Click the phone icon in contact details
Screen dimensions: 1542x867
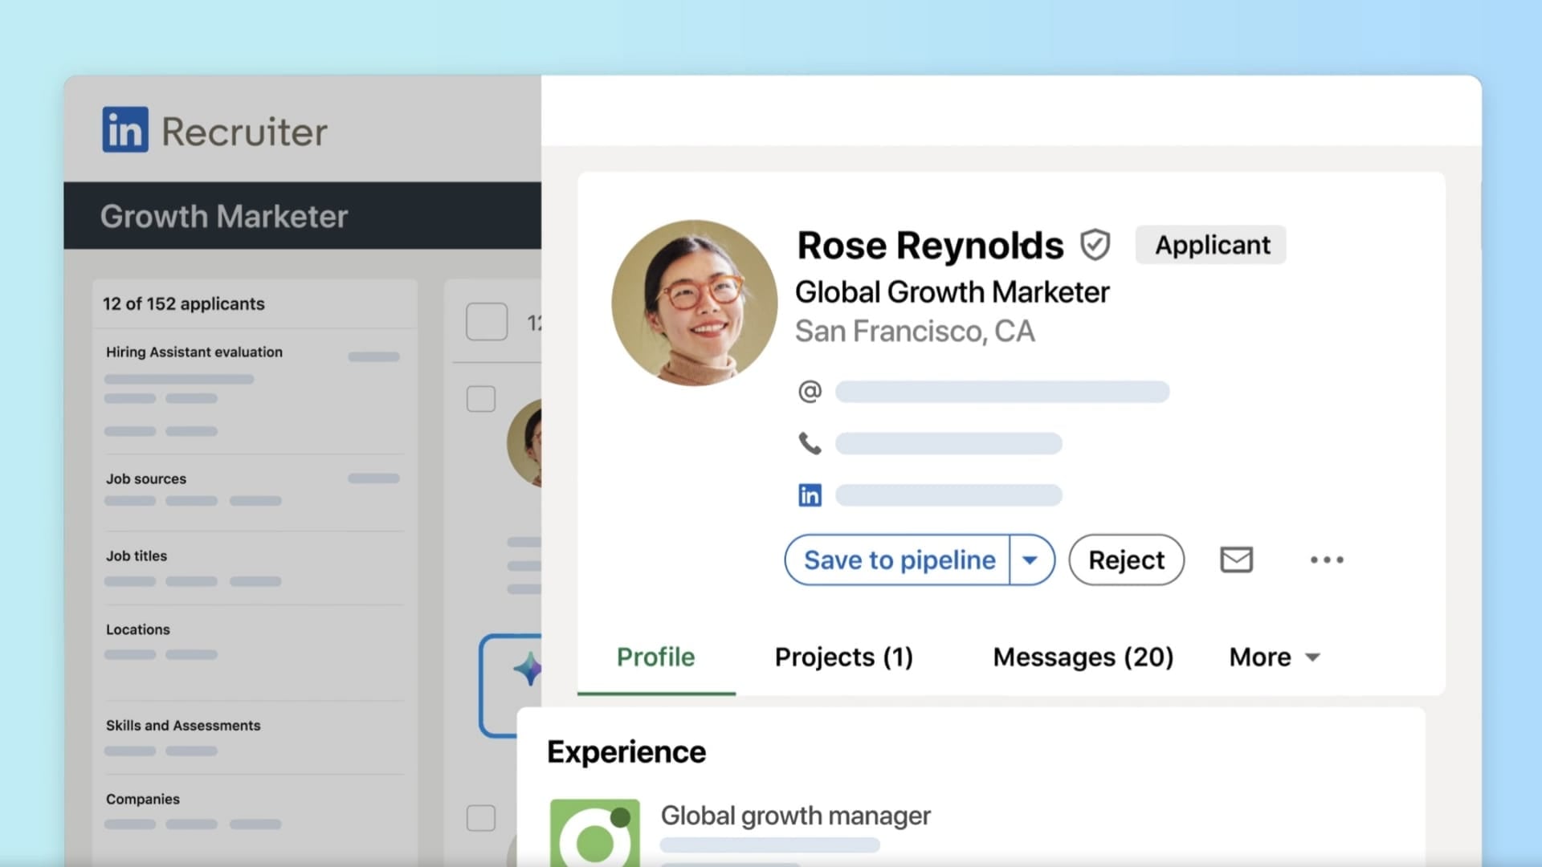pos(810,443)
